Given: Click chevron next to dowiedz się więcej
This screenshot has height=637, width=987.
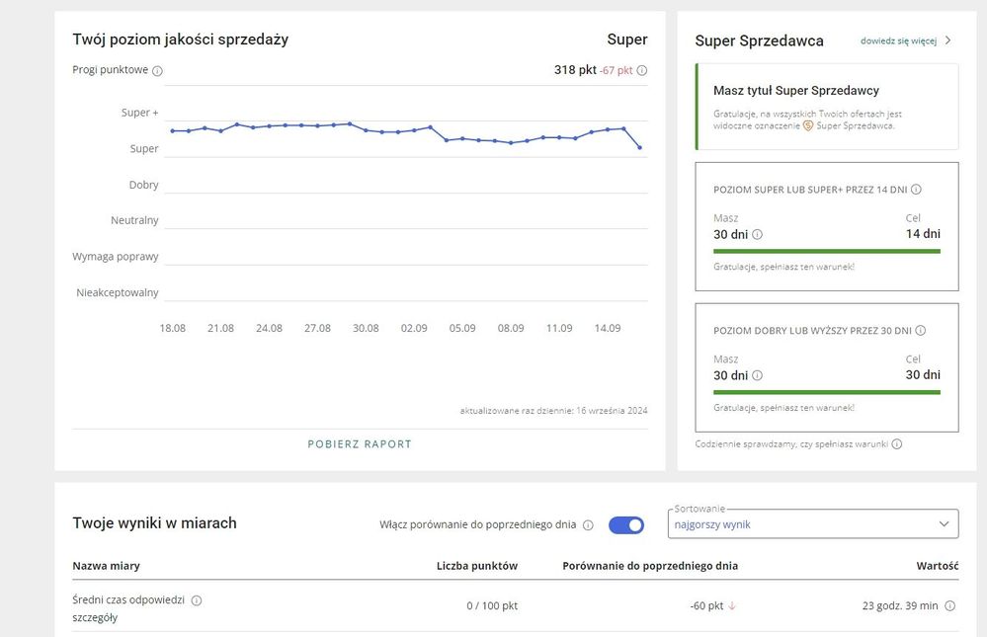Looking at the screenshot, I should click(x=948, y=40).
